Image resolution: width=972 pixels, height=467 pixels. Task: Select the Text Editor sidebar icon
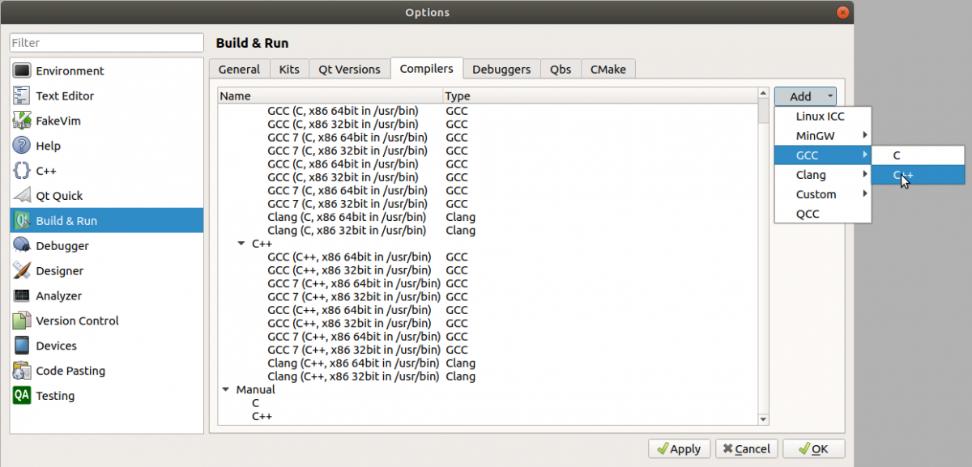click(20, 96)
